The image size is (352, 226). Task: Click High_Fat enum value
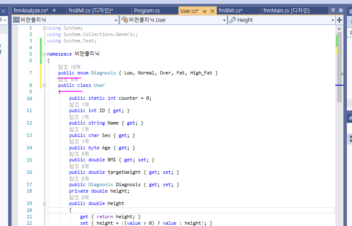(x=201, y=73)
